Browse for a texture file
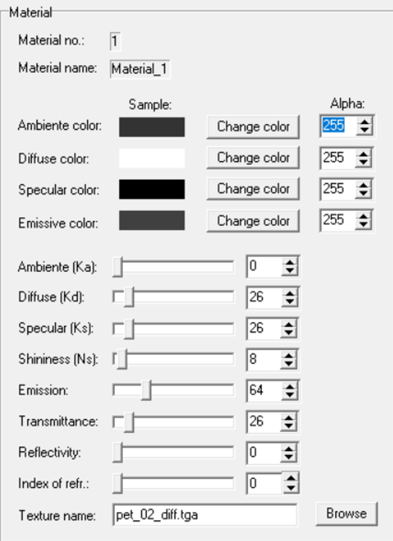The width and height of the screenshot is (393, 541). [347, 514]
